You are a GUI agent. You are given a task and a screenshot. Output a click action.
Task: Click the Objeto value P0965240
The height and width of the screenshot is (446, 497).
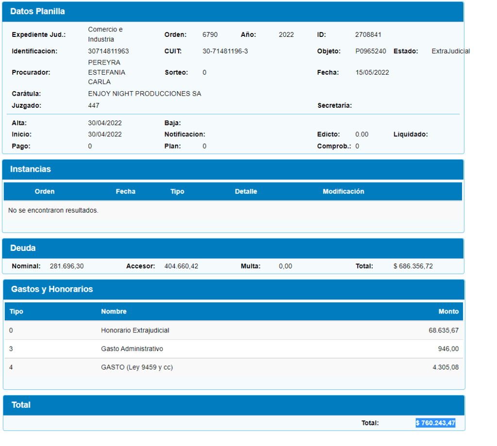(x=370, y=51)
